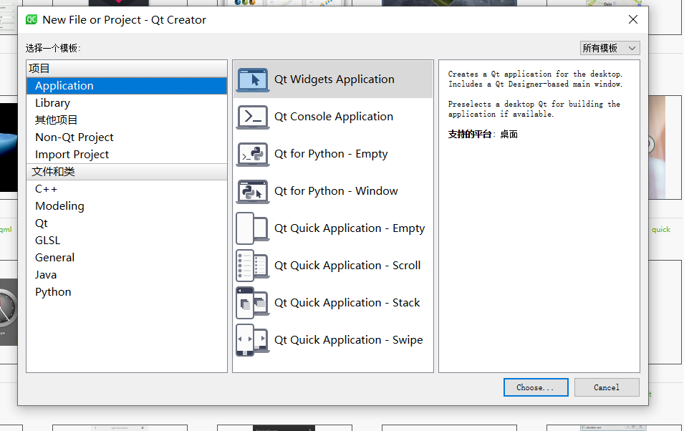Click the 支持的平台 description line

coord(483,135)
